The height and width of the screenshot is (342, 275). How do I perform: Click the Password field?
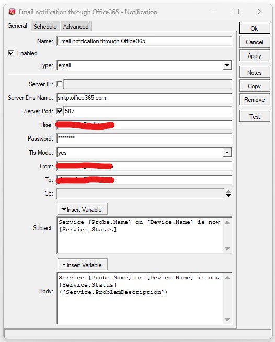144,139
